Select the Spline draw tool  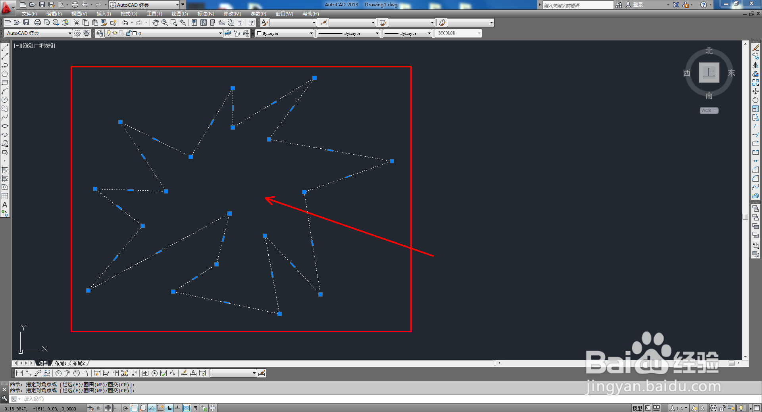click(5, 117)
